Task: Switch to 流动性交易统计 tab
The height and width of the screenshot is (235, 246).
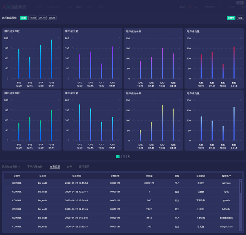Action: coord(11,166)
